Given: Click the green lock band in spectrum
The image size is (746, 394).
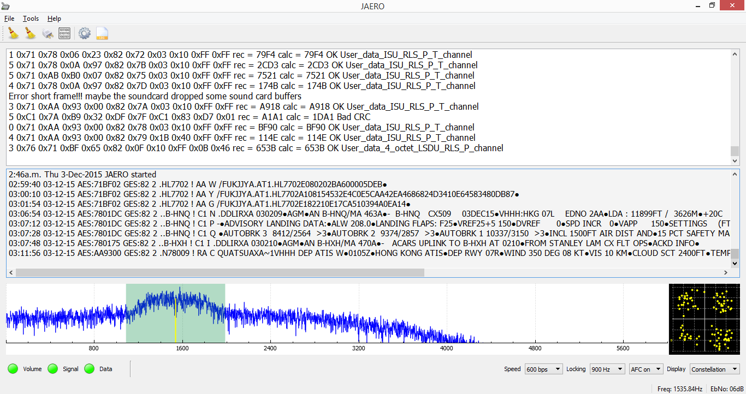Looking at the screenshot, I should coord(175,313).
